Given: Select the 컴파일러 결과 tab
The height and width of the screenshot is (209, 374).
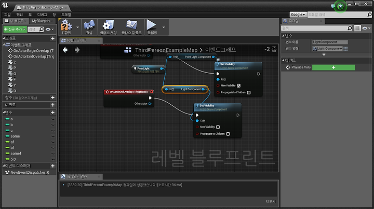Looking at the screenshot, I should point(81,177).
